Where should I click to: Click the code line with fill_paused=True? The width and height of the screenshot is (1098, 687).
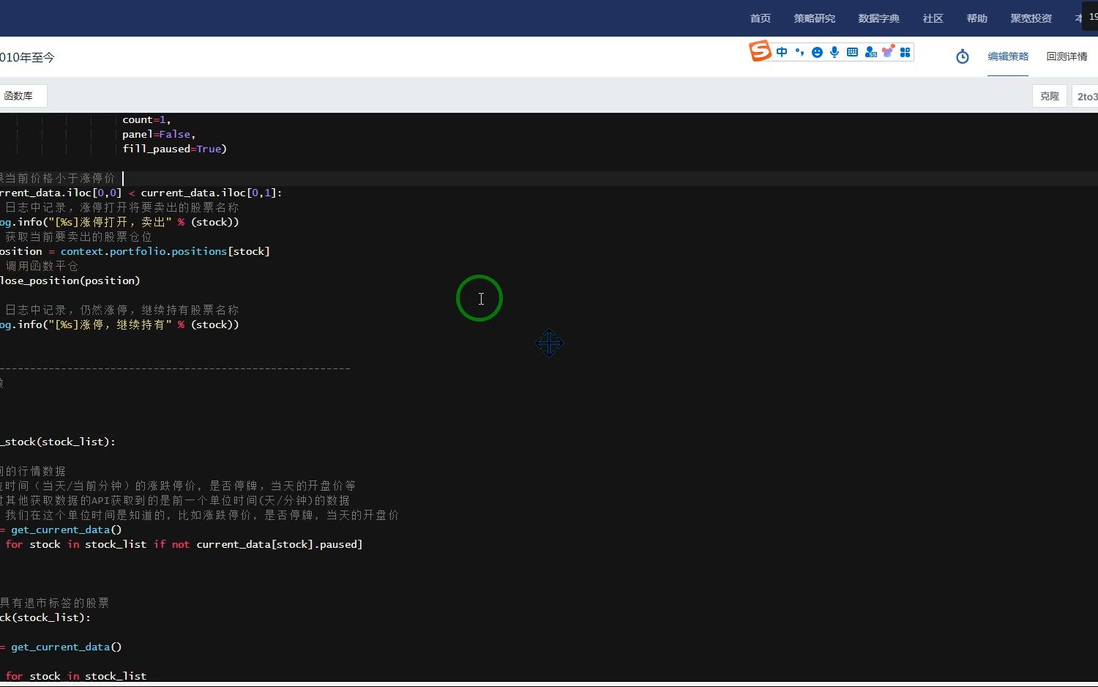pyautogui.click(x=174, y=149)
